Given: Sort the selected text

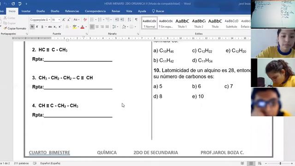Looking at the screenshot, I should click(x=129, y=20).
